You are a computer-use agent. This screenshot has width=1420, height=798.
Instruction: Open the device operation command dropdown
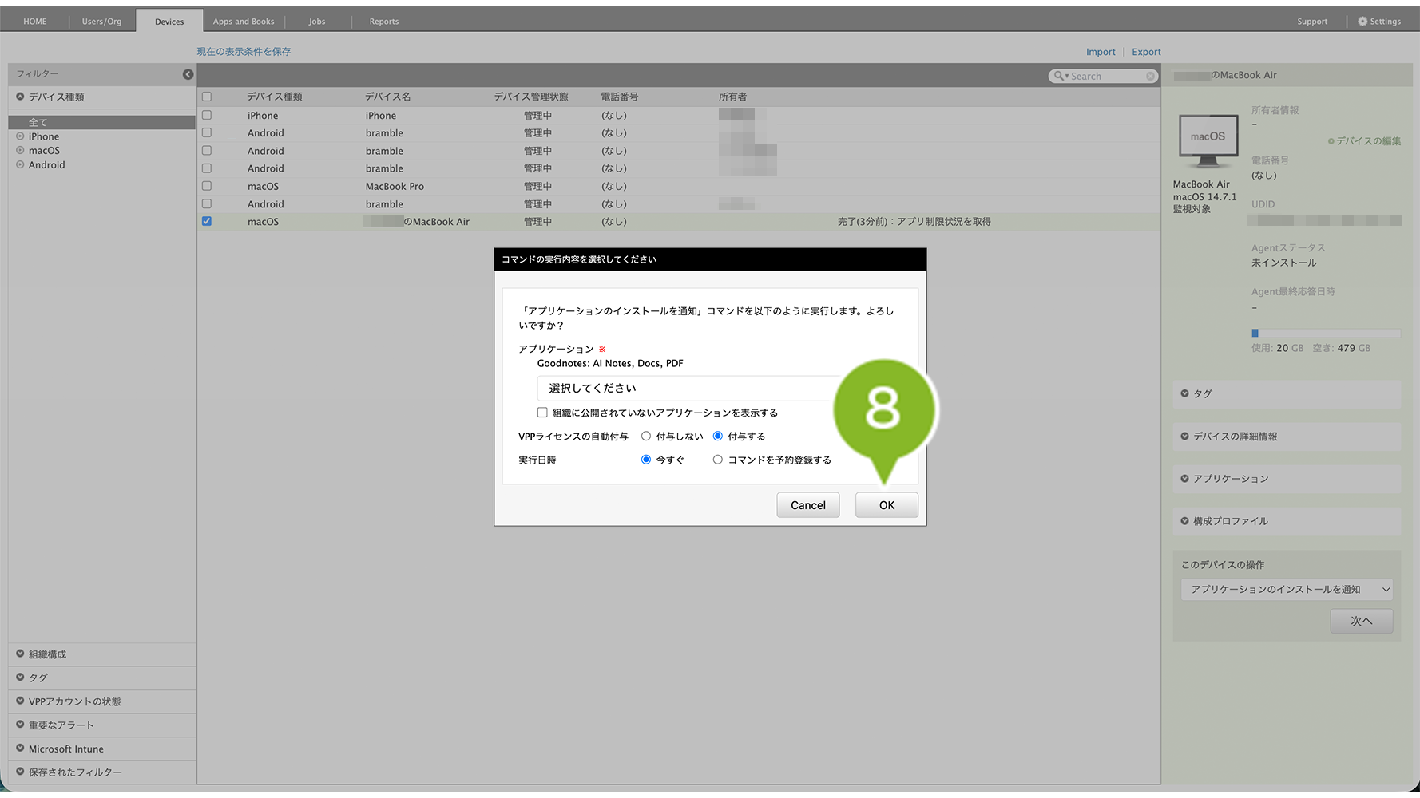(1287, 590)
